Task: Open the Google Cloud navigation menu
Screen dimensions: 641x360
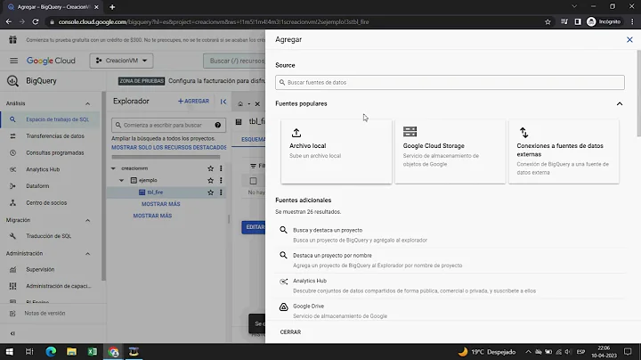Action: (13, 61)
